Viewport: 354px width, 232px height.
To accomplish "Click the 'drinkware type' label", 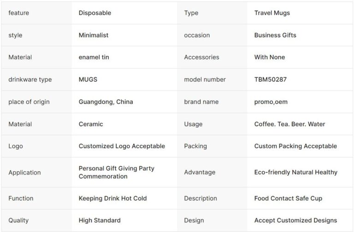I will pos(30,79).
